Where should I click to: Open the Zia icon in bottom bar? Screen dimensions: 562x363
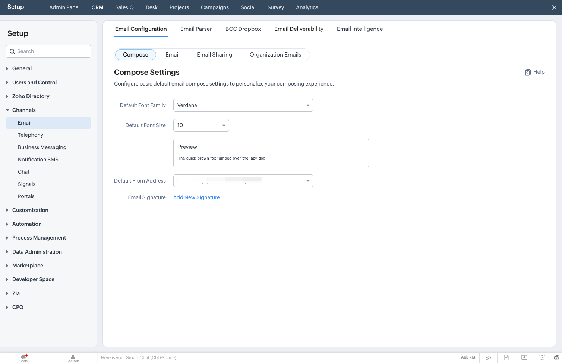[x=488, y=357]
